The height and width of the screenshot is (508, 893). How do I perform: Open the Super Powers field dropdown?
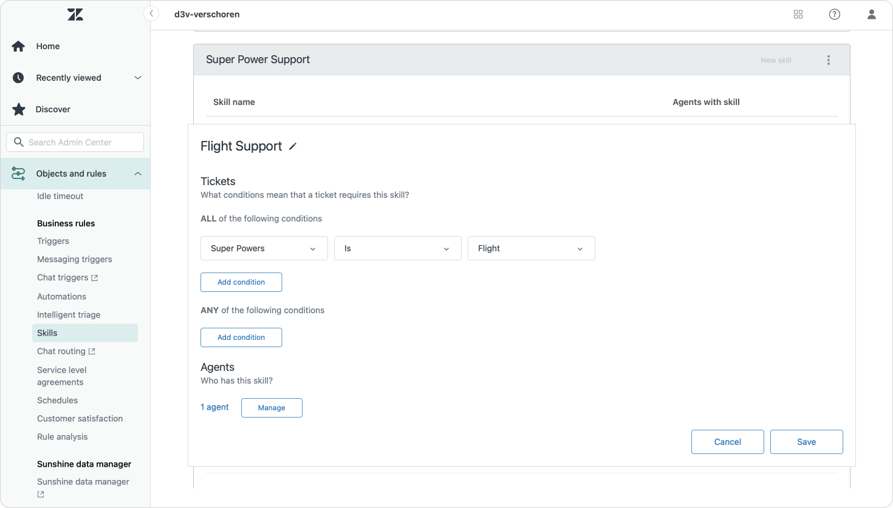pos(264,248)
